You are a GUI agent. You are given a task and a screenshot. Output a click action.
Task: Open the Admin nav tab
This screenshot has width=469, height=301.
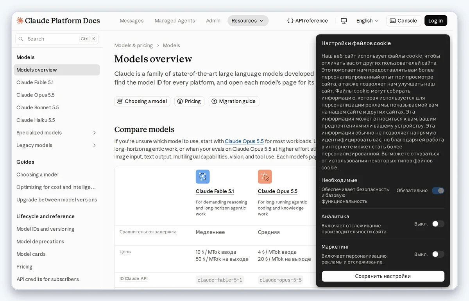(213, 21)
